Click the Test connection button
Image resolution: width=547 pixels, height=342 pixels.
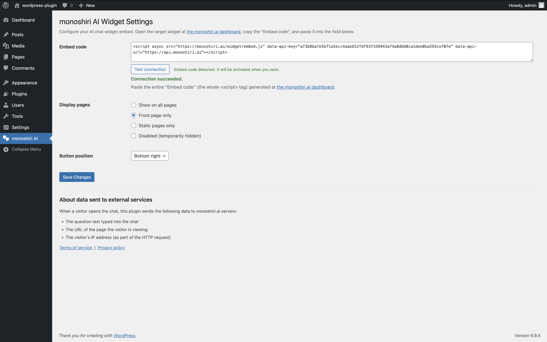coord(150,69)
